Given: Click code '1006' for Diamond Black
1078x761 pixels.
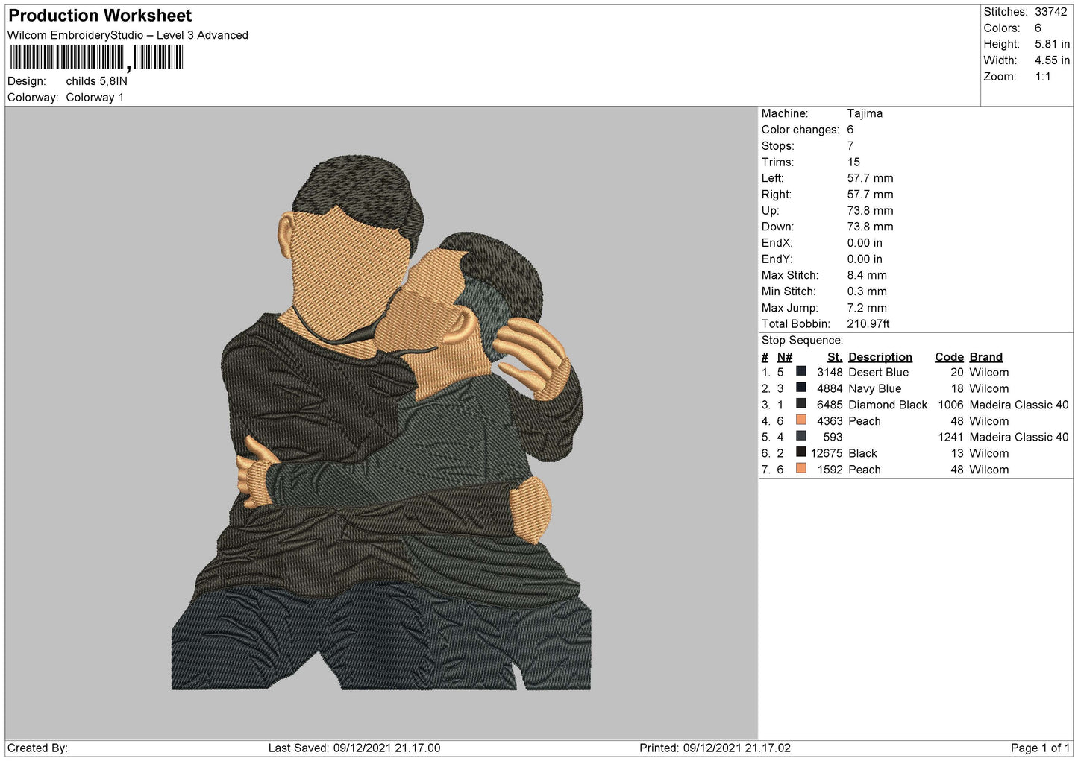Looking at the screenshot, I should pyautogui.click(x=950, y=405).
